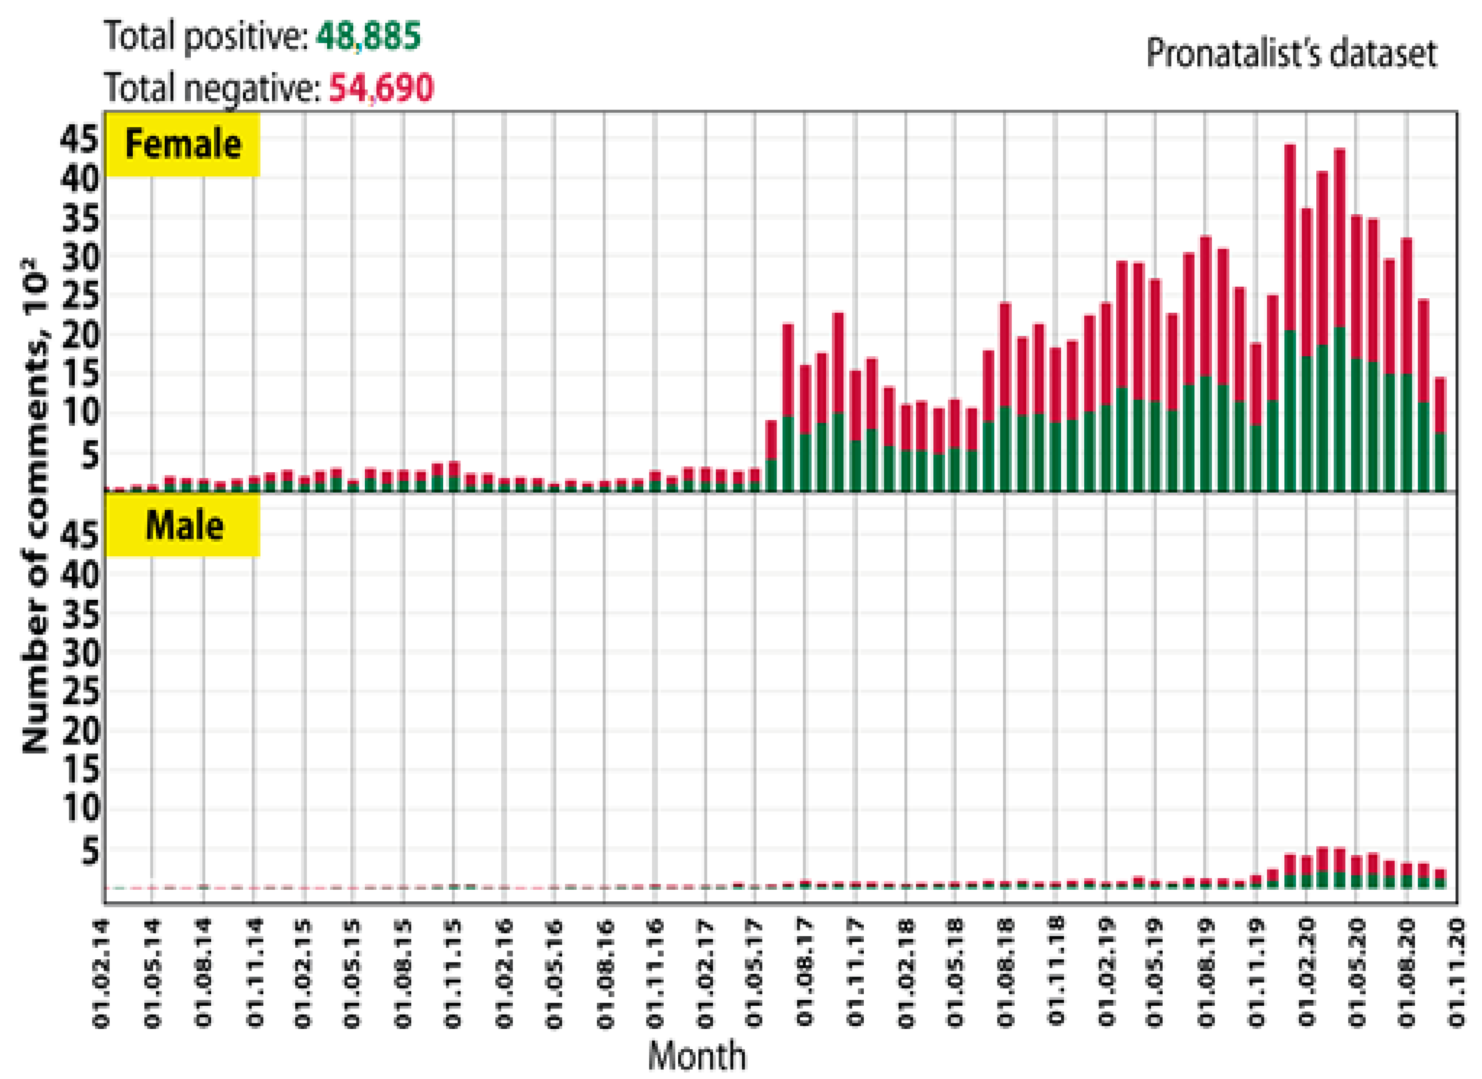Screen dimensions: 1482x1079
Task: Click the 01.08.17 x-axis date label
Action: [805, 973]
